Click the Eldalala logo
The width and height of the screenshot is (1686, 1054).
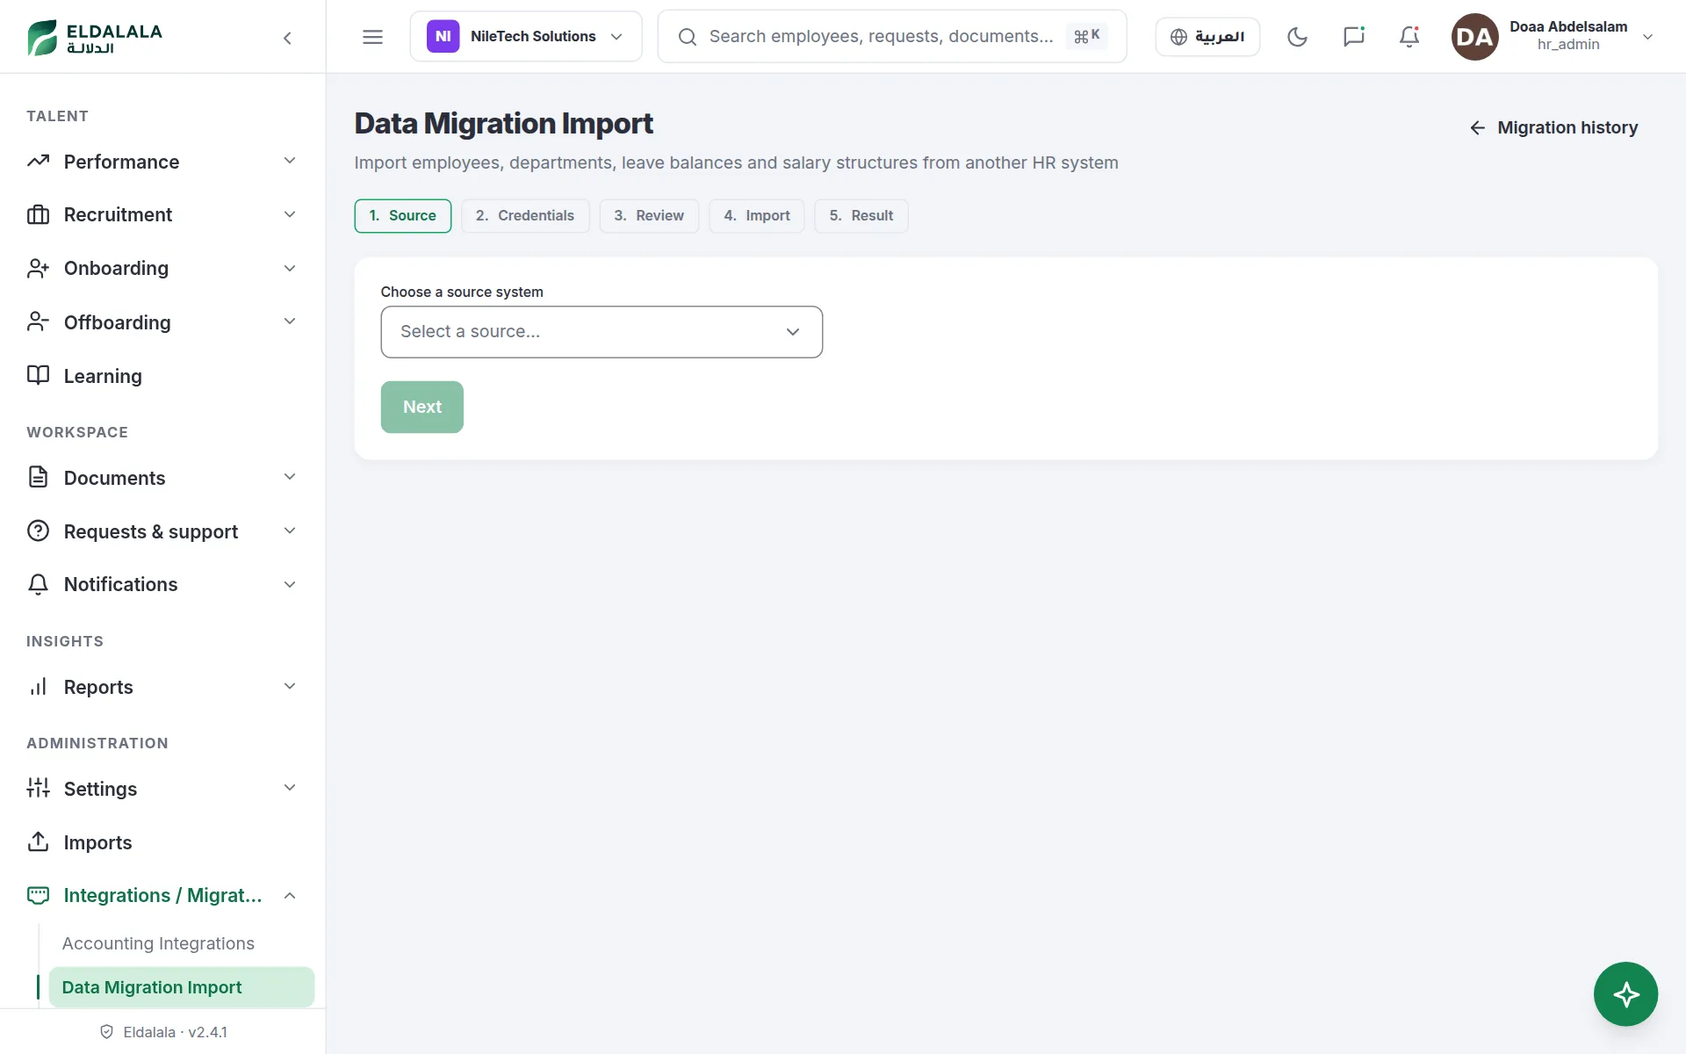click(95, 37)
